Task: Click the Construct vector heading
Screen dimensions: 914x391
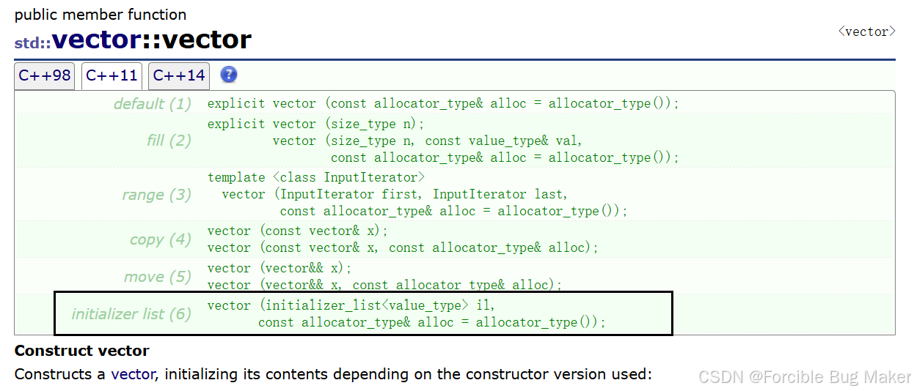Action: click(82, 351)
